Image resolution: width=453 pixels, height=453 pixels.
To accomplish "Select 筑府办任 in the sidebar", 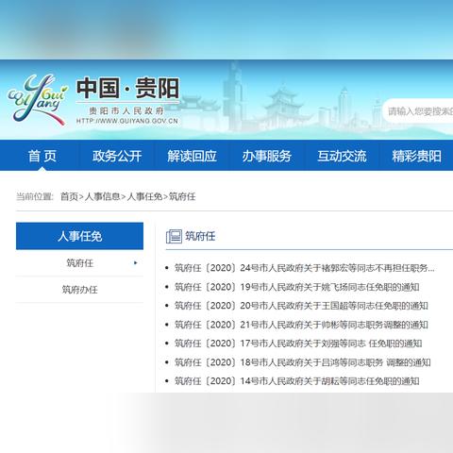I will pos(79,290).
